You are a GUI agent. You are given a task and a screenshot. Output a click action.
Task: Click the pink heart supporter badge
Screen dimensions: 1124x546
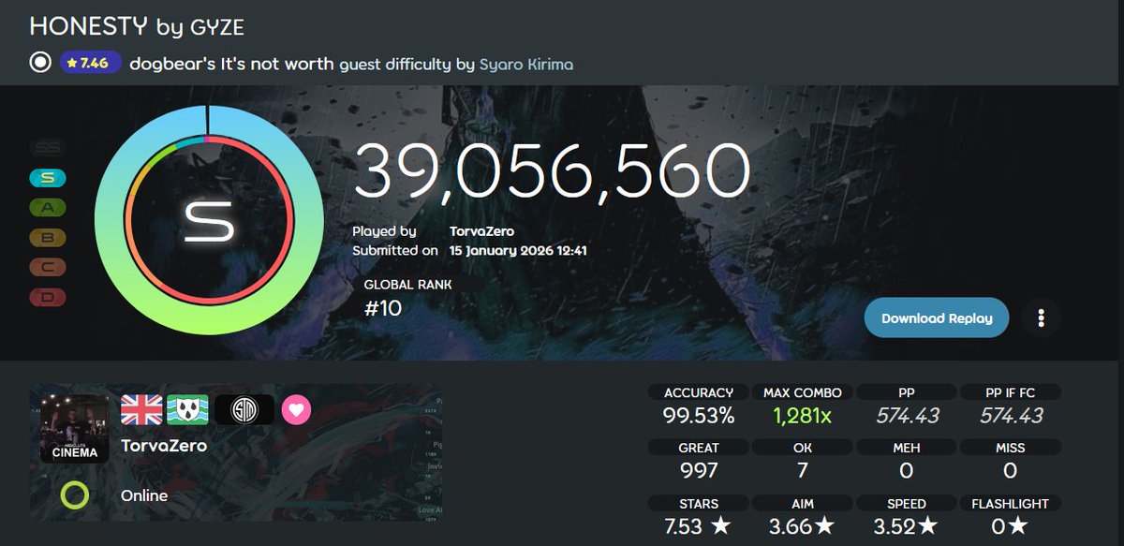coord(297,410)
